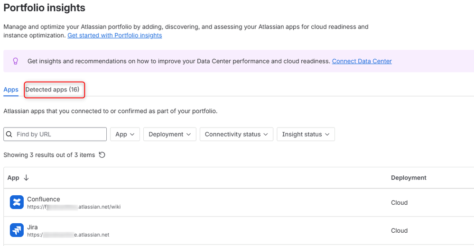Select the Confluence app name
This screenshot has height=246, width=474.
(44, 199)
